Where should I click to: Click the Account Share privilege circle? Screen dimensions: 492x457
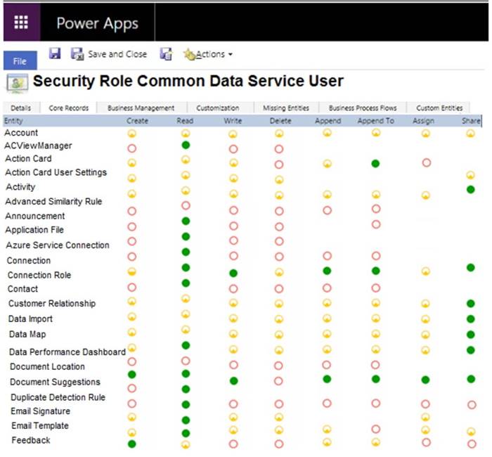pyautogui.click(x=471, y=134)
